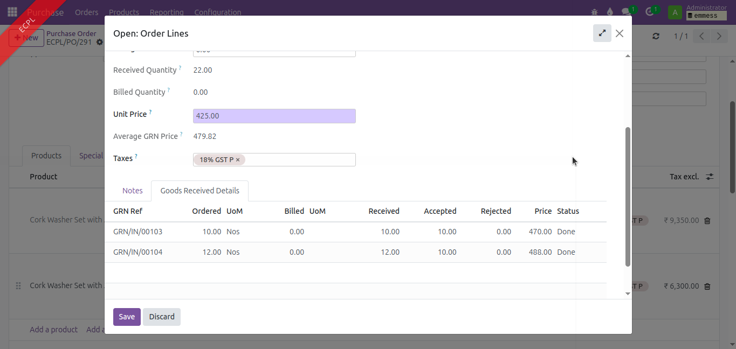Save the order line changes
Image resolution: width=736 pixels, height=349 pixels.
click(127, 317)
